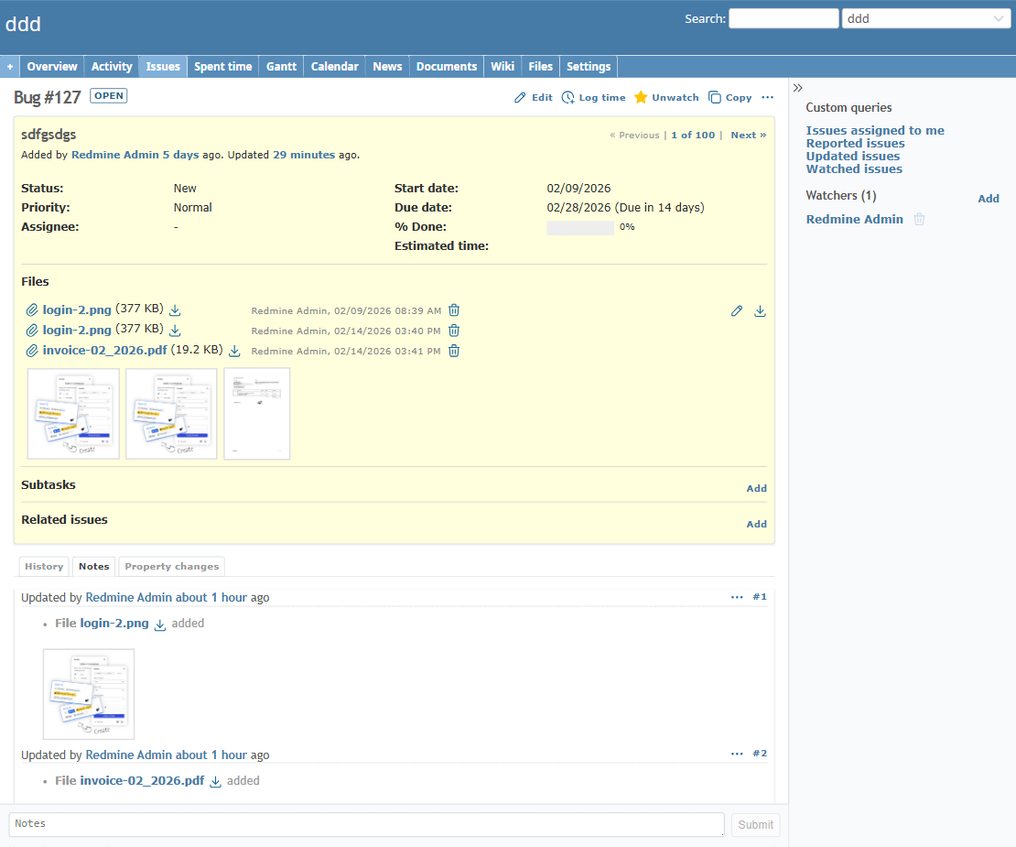Click the edit attached files pencil icon
The image size is (1016, 847).
[737, 311]
